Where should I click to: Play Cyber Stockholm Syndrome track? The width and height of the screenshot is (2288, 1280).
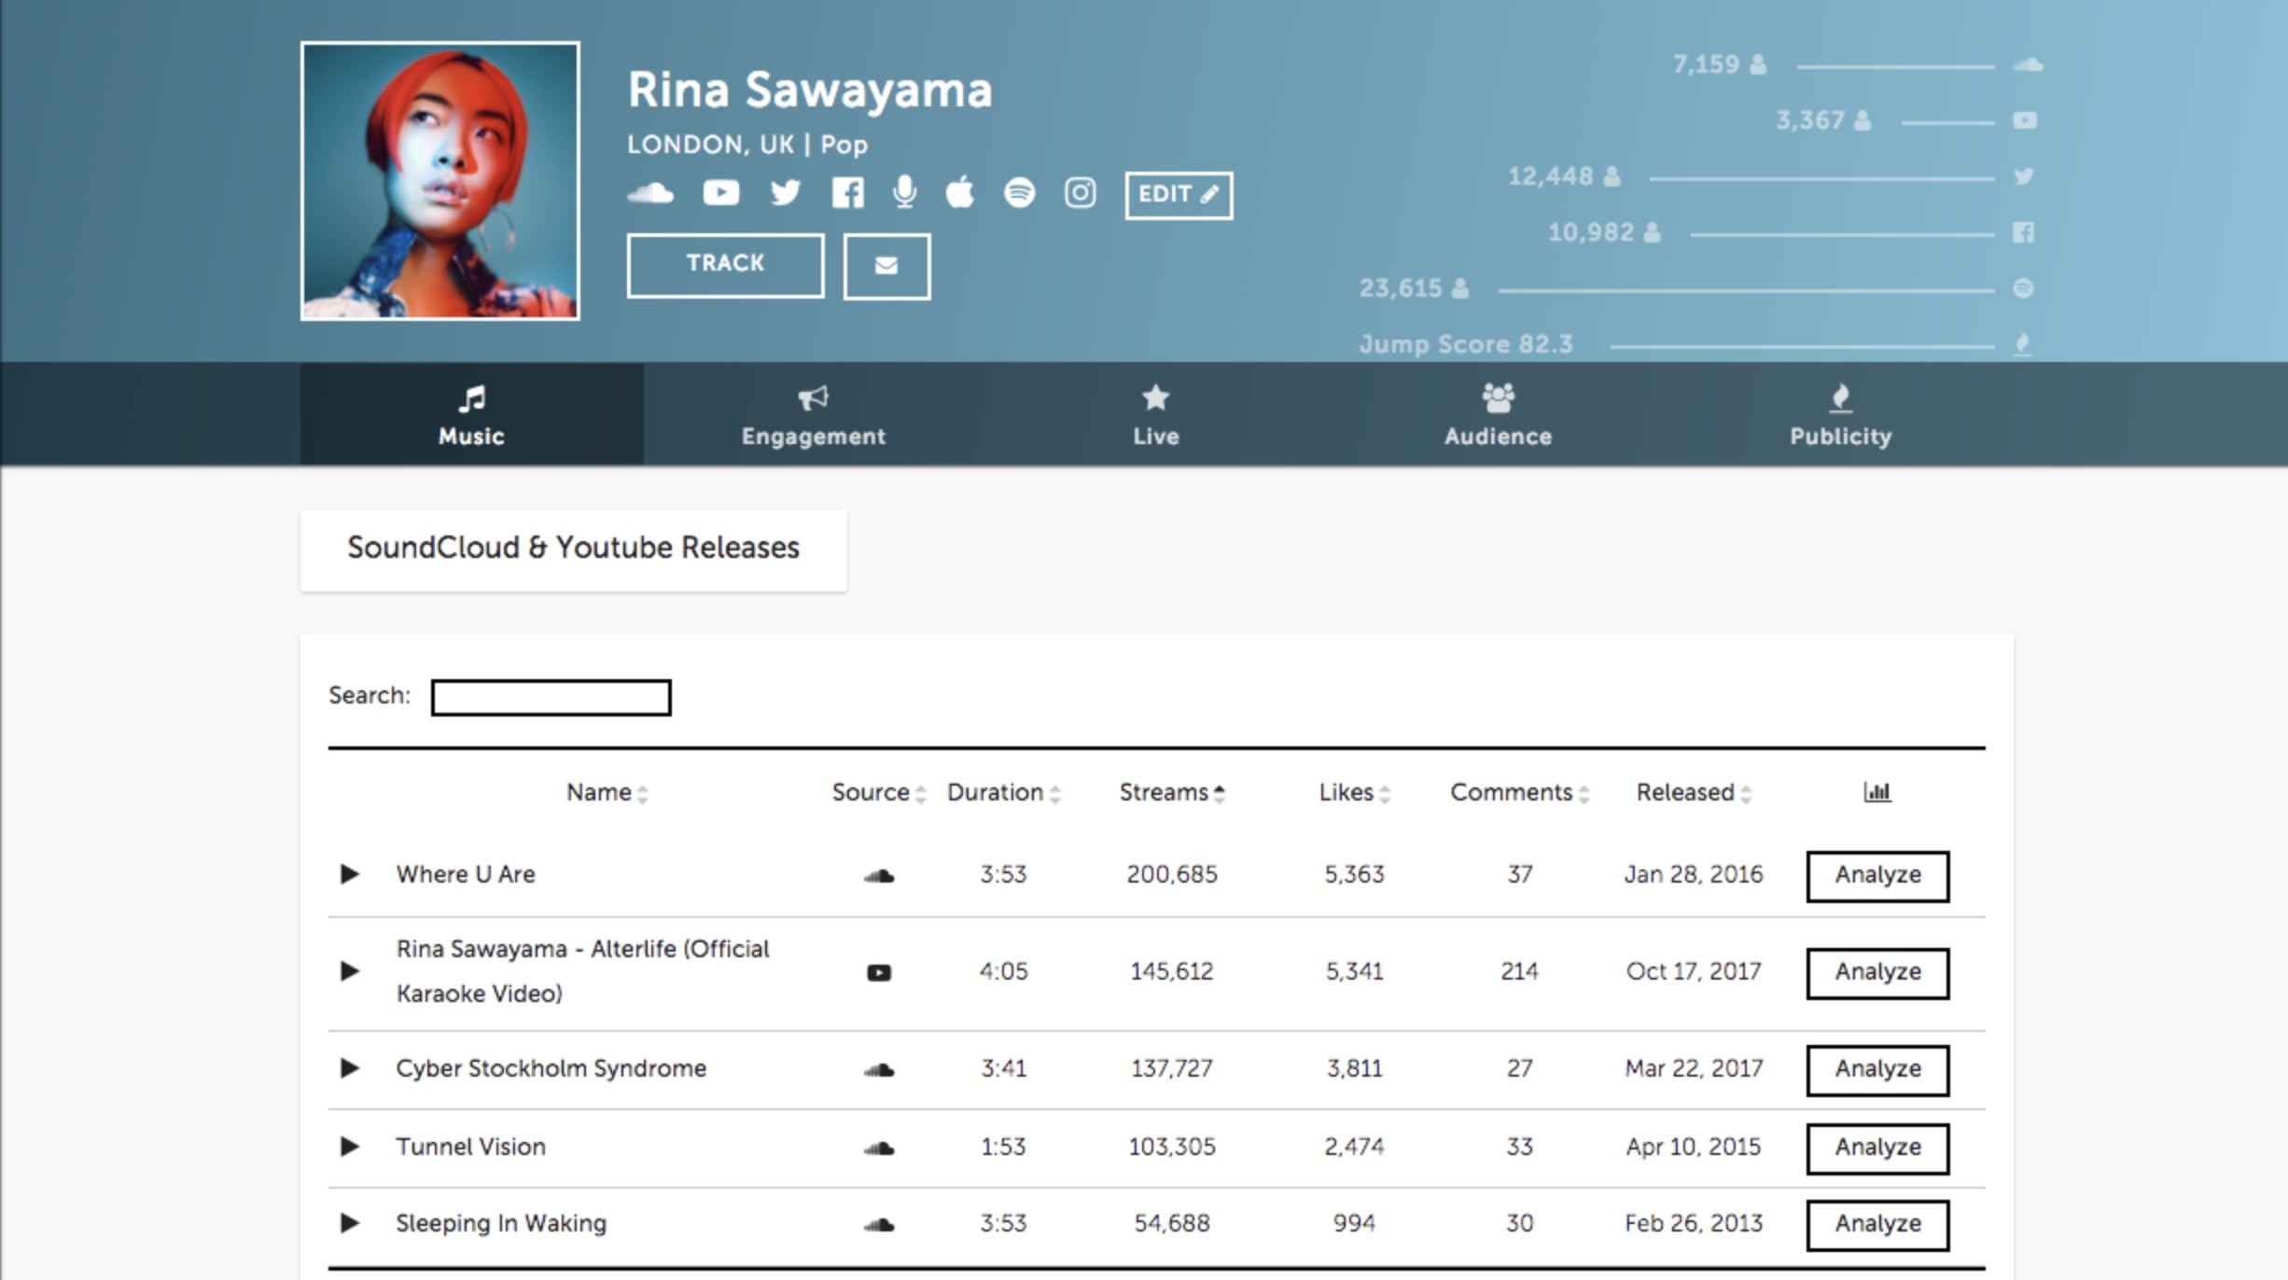click(x=350, y=1068)
